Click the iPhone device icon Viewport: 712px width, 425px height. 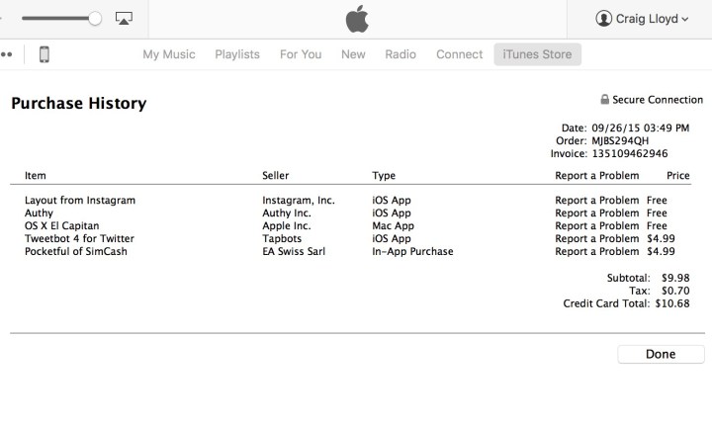coord(44,54)
